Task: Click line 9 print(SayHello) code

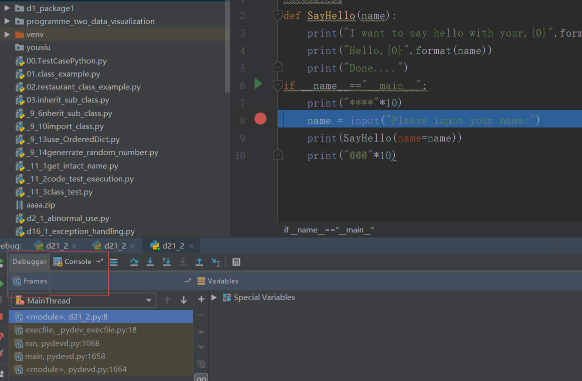Action: [385, 138]
